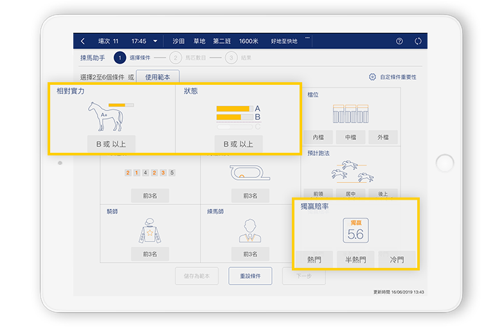
Task: Open the help question mark icon
Action: 399,41
